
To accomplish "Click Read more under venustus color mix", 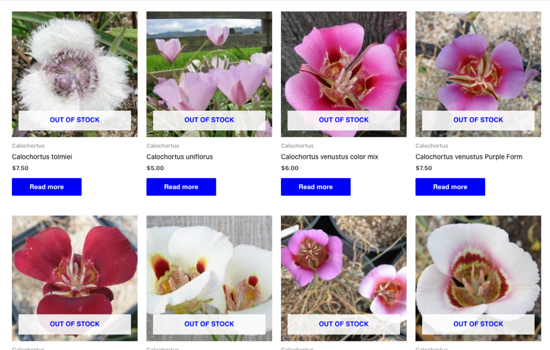I will coord(316,187).
